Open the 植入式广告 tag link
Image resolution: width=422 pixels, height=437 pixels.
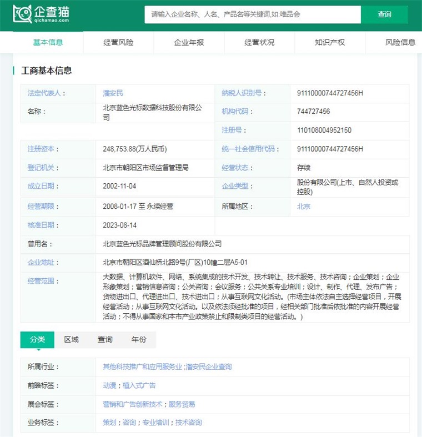139,385
